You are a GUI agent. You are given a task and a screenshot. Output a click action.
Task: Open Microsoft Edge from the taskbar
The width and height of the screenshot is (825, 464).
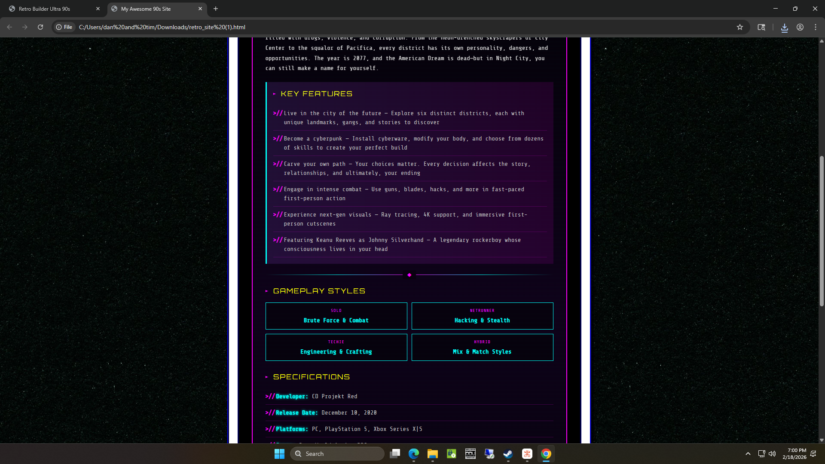tap(413, 454)
